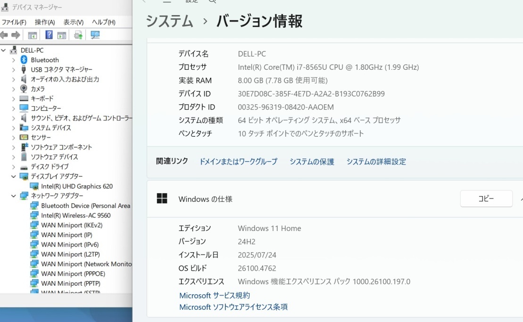Image resolution: width=523 pixels, height=322 pixels.
Task: Click the folder icon beside システム デバイス
Action: 24,127
